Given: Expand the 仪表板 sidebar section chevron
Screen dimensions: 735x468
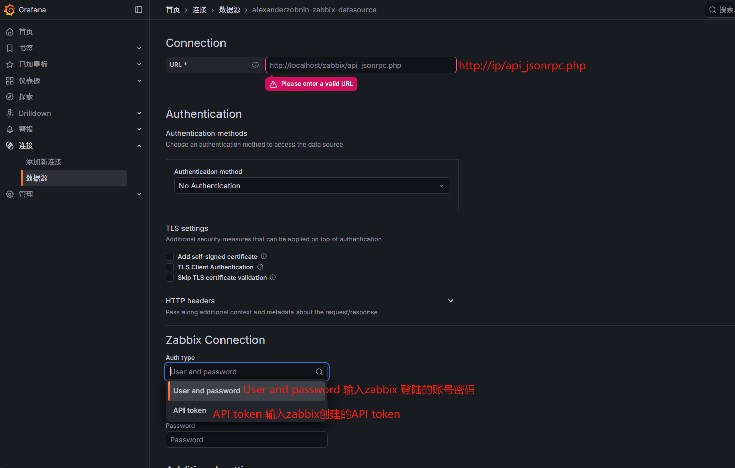Looking at the screenshot, I should tap(139, 81).
